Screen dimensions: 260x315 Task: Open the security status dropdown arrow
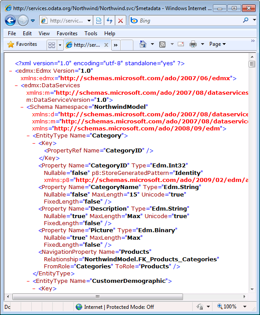(x=208, y=307)
